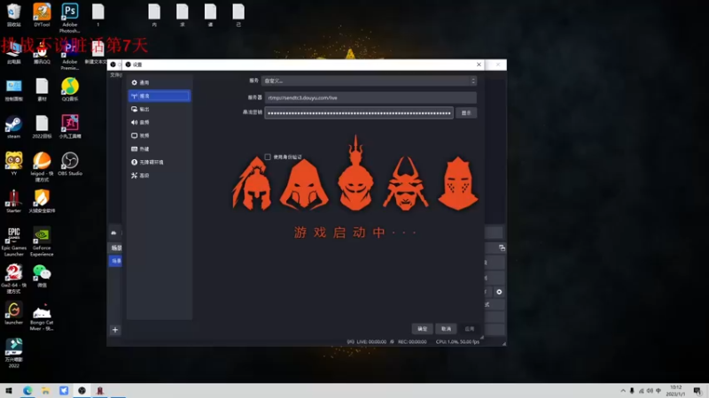The width and height of the screenshot is (709, 398).
Task: Open the OBS Studio desktop shortcut
Action: [x=70, y=164]
